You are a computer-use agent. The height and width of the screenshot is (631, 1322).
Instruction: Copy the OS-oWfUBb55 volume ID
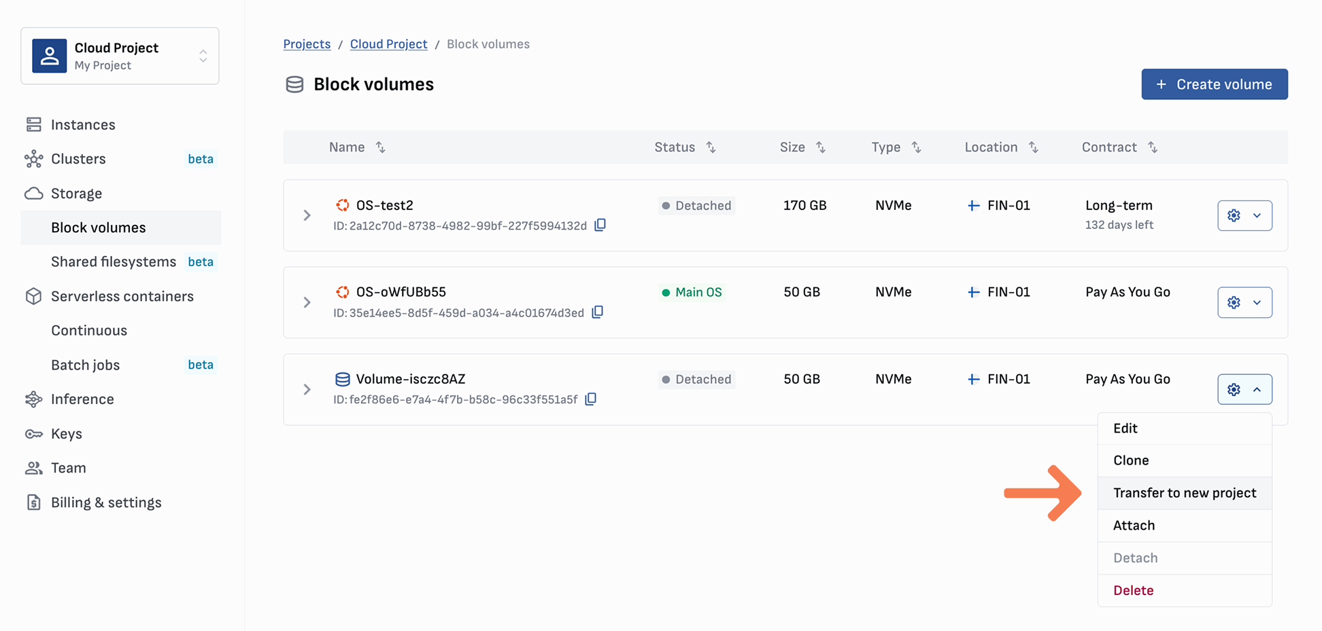(x=597, y=312)
